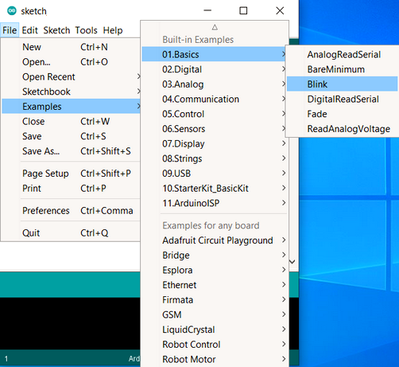Expand the Sketchbook submenu
This screenshot has height=367, width=399.
pyautogui.click(x=71, y=92)
